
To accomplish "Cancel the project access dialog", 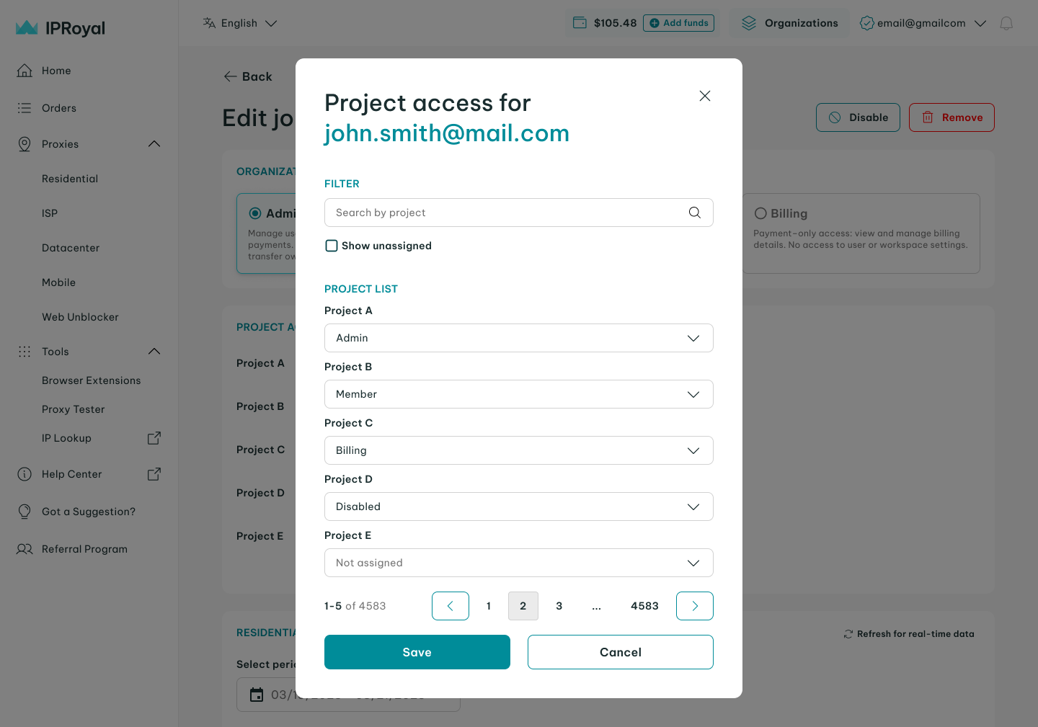I will 620,652.
